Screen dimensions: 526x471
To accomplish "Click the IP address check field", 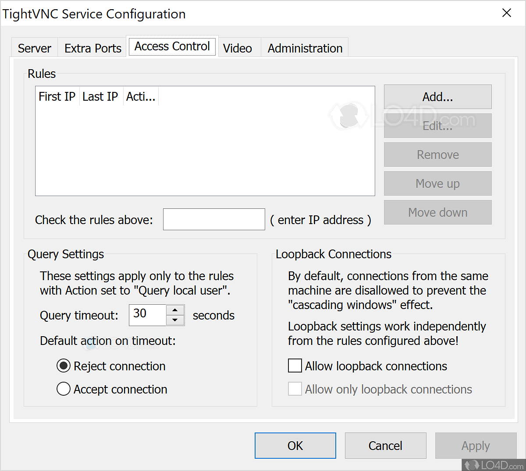I will tap(214, 219).
